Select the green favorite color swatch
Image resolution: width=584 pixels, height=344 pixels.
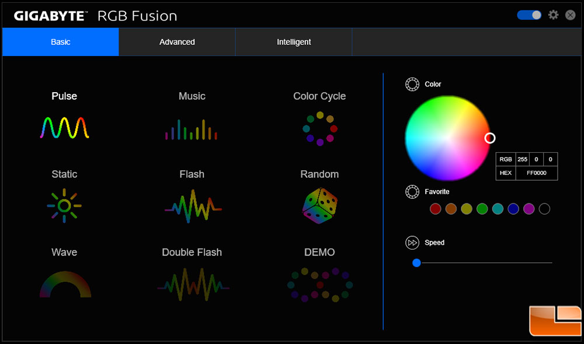[x=482, y=209]
